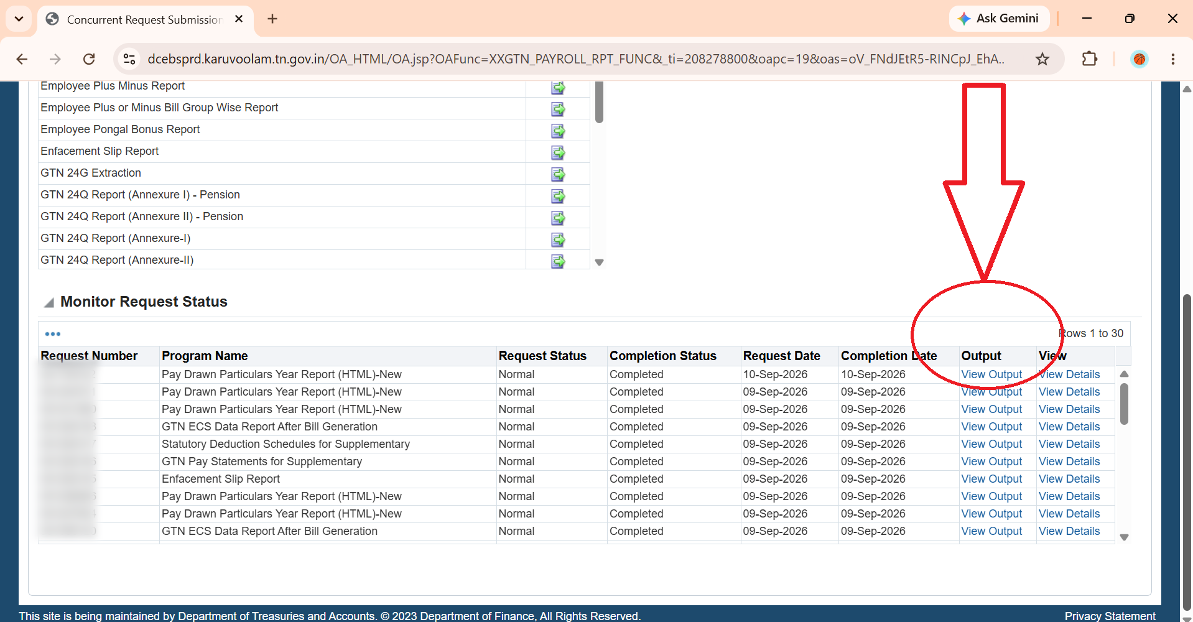Submit GTN 24Q Report (Annexure I) - Pension
This screenshot has height=622, width=1193.
tap(558, 196)
